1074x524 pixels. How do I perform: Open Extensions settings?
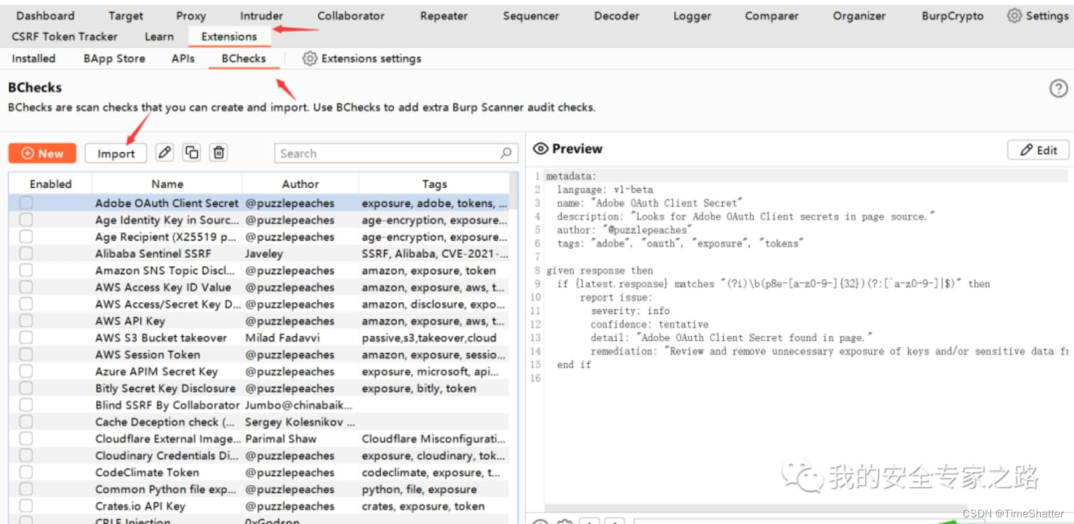362,58
